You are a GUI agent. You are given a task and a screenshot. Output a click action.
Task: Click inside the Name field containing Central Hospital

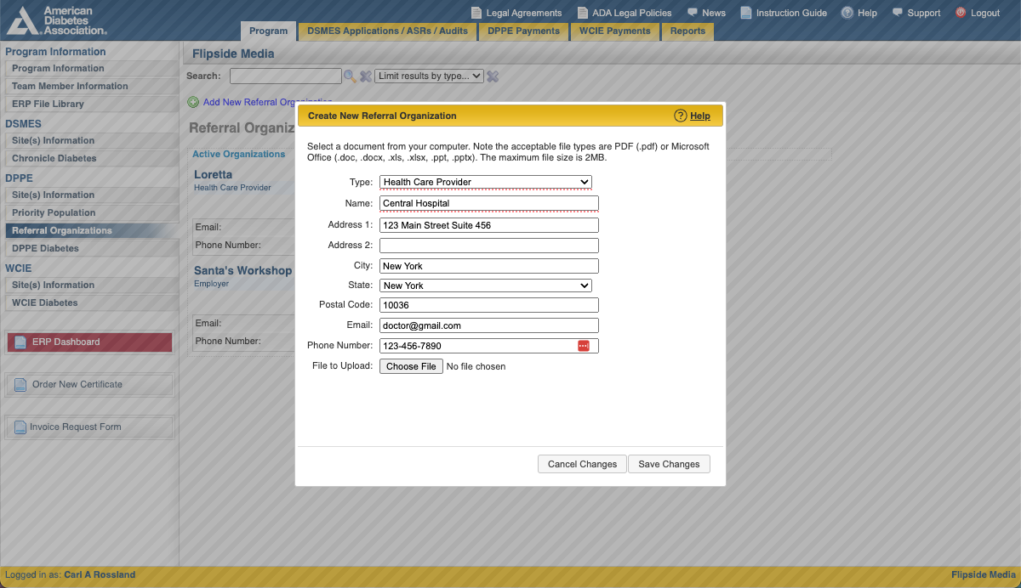pos(488,203)
